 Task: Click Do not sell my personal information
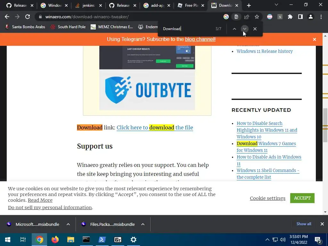pos(50,208)
